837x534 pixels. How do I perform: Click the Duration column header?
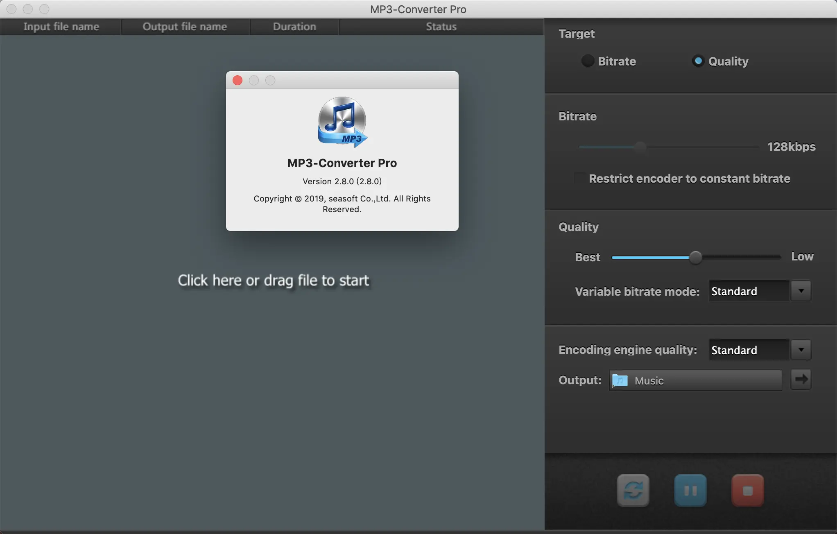294,26
